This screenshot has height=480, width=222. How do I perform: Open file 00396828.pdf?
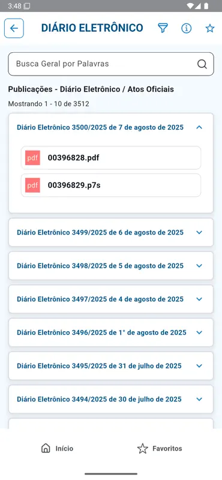click(111, 158)
